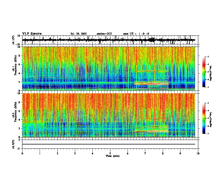Select the date "Jul. 29, 2025" in header
This screenshot has height=172, width=223.
(x=79, y=34)
